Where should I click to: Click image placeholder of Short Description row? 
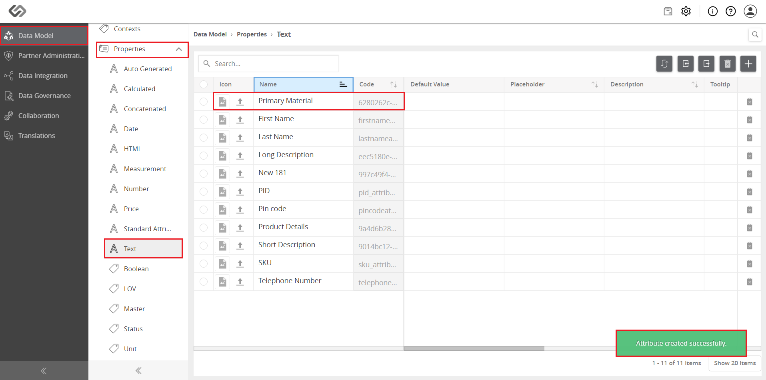pos(222,246)
